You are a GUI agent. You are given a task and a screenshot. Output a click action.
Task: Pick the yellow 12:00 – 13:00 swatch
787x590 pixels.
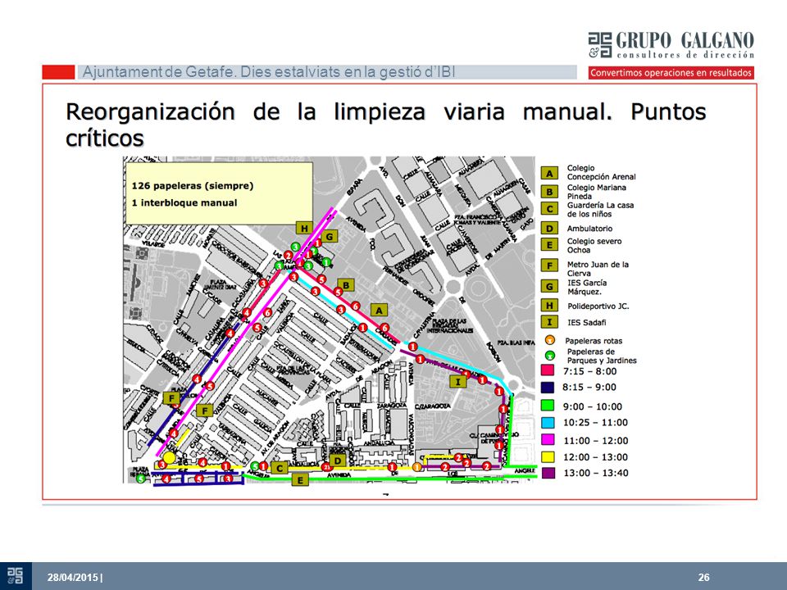[x=548, y=456]
